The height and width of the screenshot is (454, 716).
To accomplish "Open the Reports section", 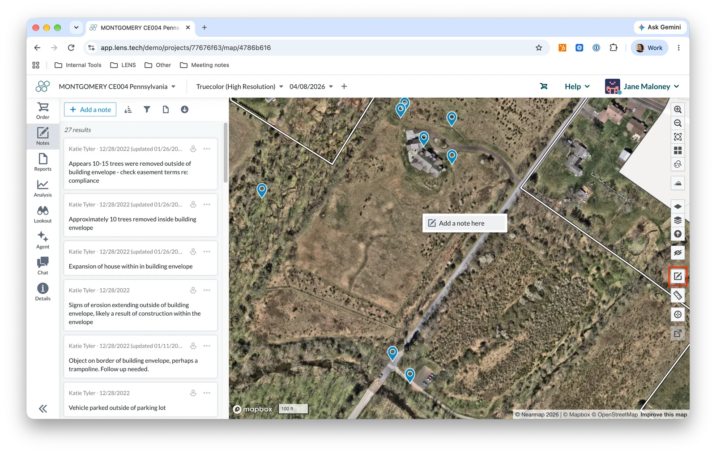I will [43, 162].
